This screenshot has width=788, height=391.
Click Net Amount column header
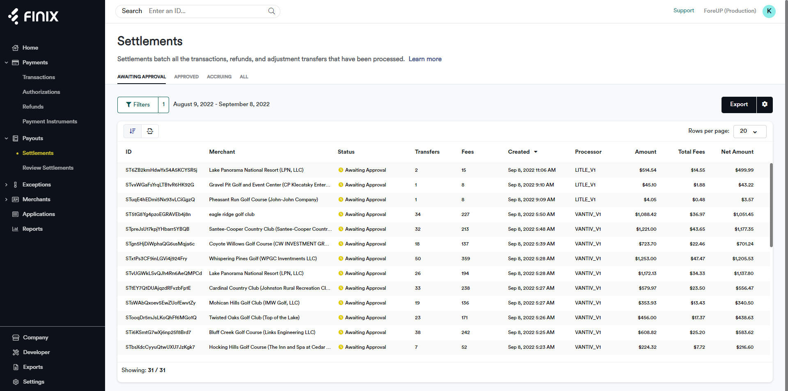[737, 152]
